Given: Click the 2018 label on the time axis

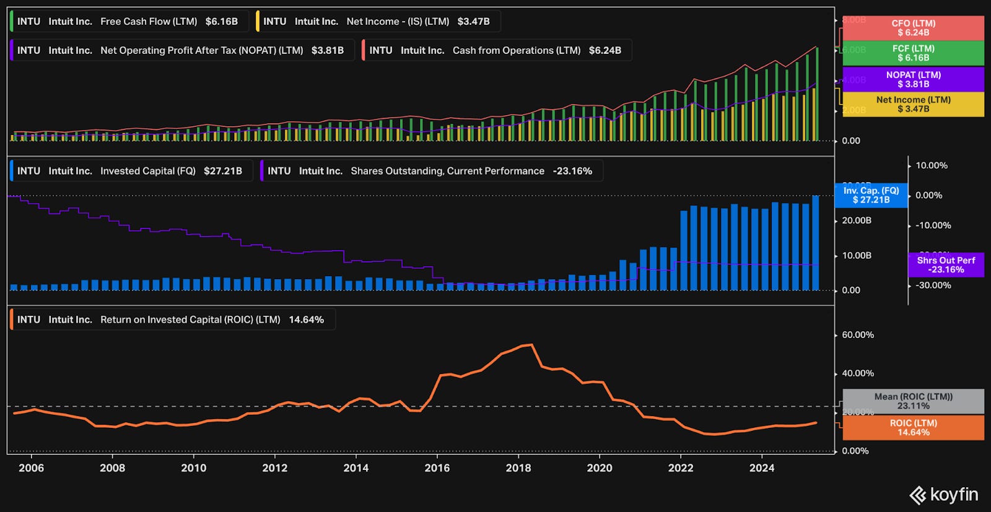Looking at the screenshot, I should pyautogui.click(x=518, y=467).
